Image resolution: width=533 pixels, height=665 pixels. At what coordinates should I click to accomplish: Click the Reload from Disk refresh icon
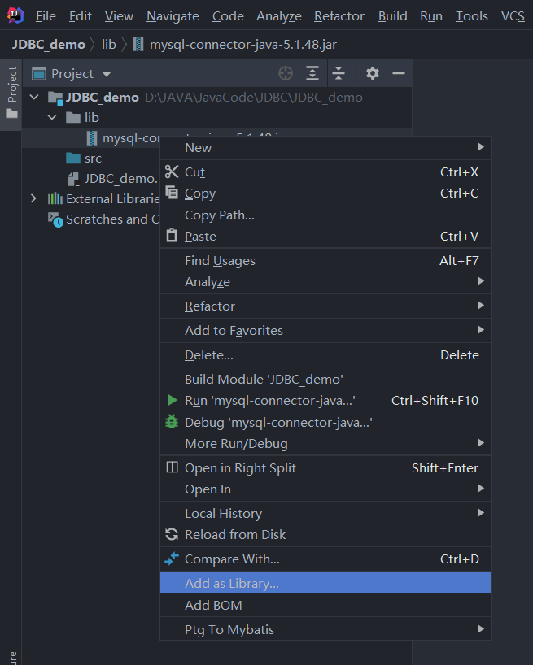click(172, 534)
